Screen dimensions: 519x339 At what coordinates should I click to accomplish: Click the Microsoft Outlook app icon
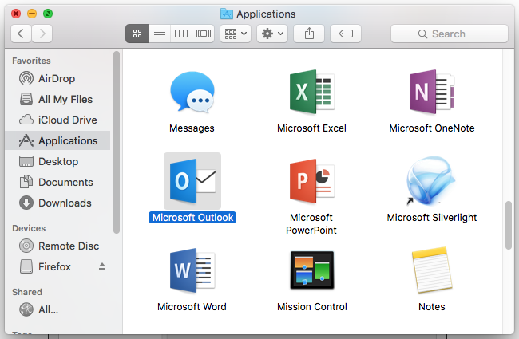pos(192,181)
